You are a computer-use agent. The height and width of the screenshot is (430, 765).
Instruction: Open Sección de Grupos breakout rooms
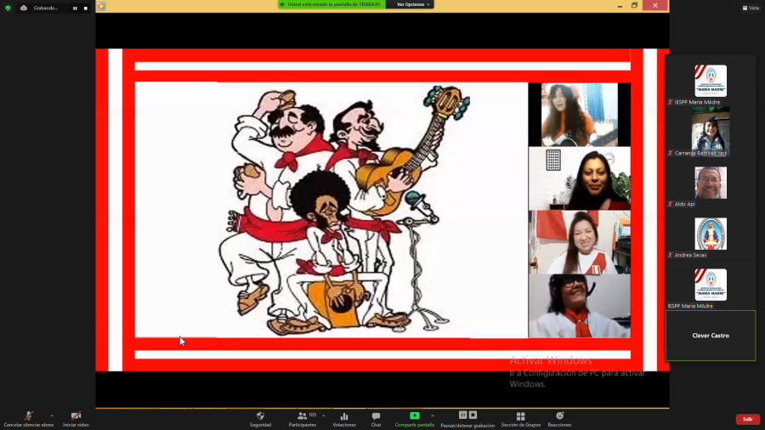tap(520, 416)
